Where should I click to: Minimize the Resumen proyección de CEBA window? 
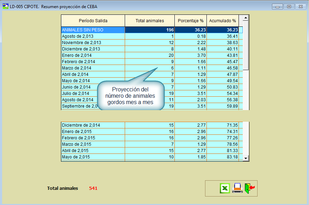(278, 7)
